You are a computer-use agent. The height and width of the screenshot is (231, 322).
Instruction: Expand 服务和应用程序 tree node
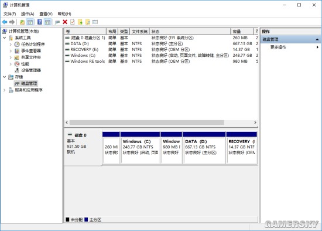(x=4, y=90)
